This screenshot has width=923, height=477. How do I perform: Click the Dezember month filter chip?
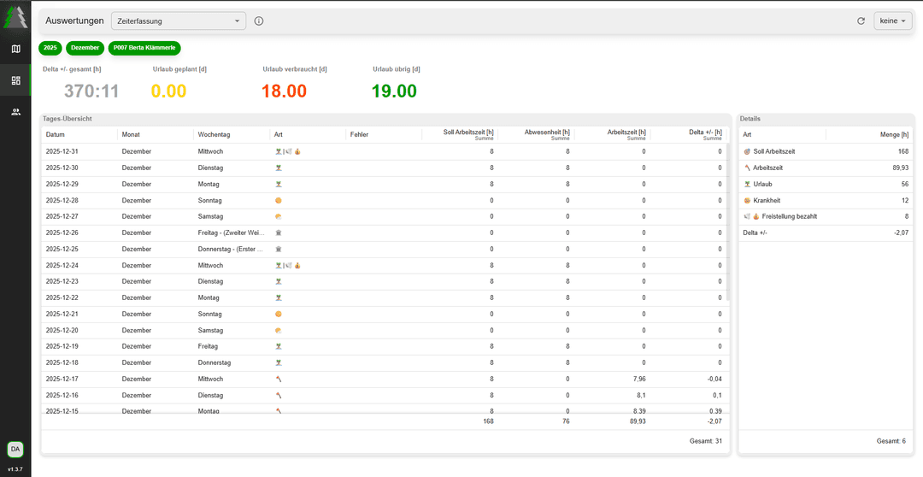pos(85,48)
